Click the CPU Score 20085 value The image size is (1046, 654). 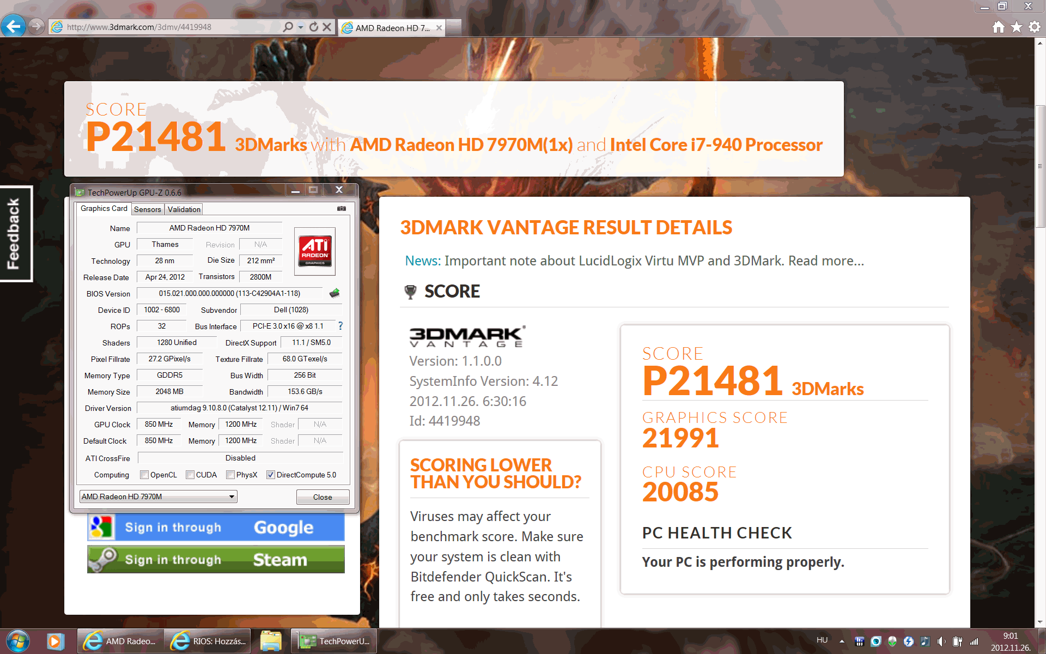point(680,492)
